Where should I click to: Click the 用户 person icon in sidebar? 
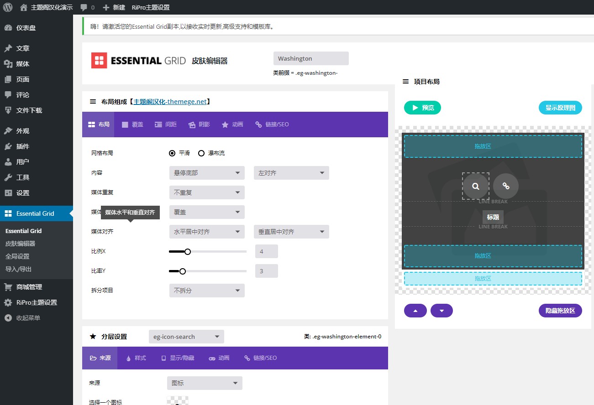[8, 162]
